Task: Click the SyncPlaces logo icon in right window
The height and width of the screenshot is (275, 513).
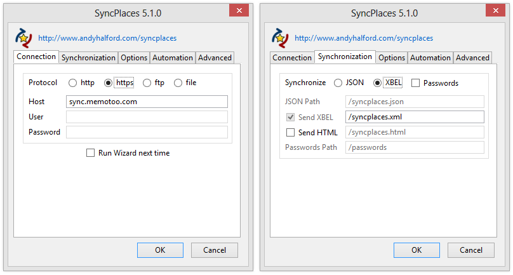Action: tap(280, 38)
